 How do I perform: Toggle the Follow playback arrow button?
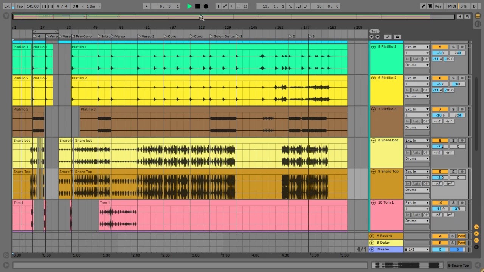(147, 6)
